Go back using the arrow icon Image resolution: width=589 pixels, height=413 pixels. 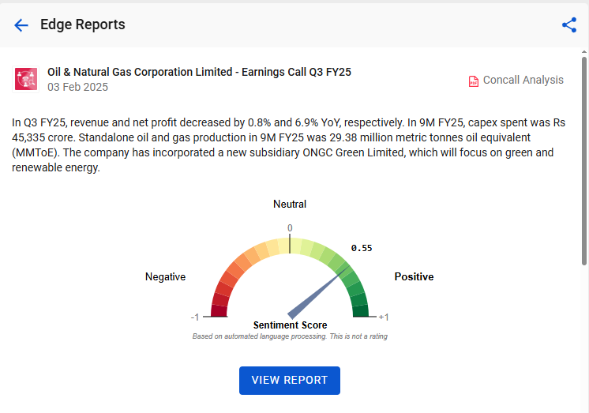21,25
